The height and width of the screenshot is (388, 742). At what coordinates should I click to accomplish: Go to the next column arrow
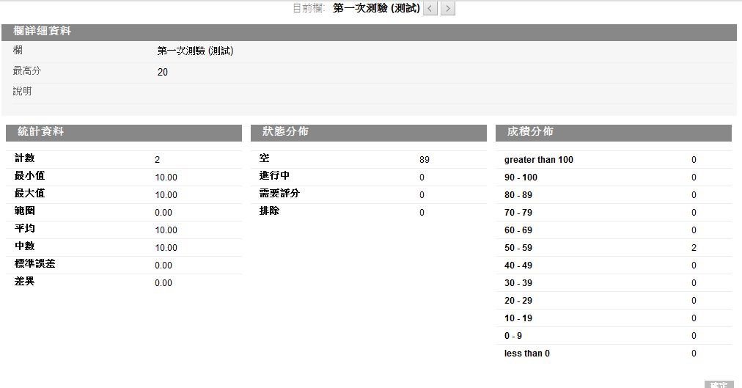coord(448,9)
